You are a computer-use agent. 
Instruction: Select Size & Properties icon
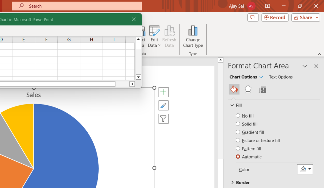coord(262,89)
